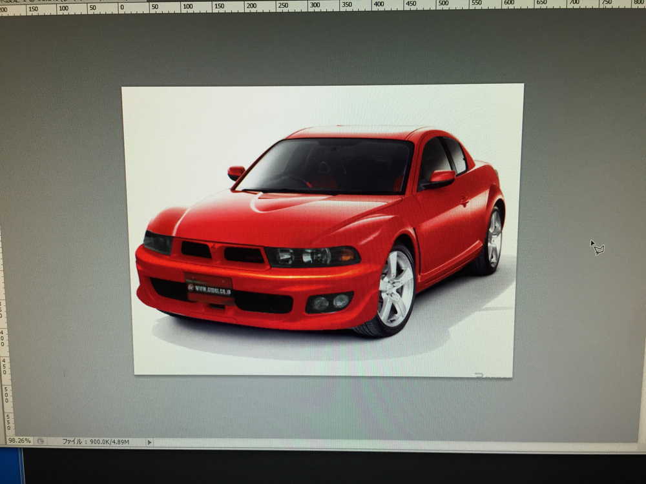Open the status bar arrow flyout menu
This screenshot has height=484, width=646.
(x=149, y=442)
